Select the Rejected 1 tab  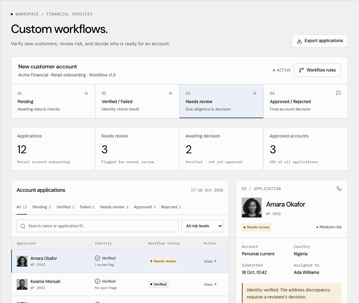(171, 207)
